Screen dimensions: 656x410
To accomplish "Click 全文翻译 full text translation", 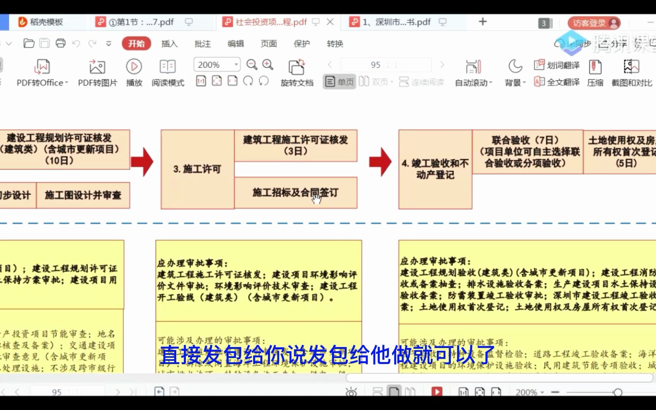I will (557, 82).
